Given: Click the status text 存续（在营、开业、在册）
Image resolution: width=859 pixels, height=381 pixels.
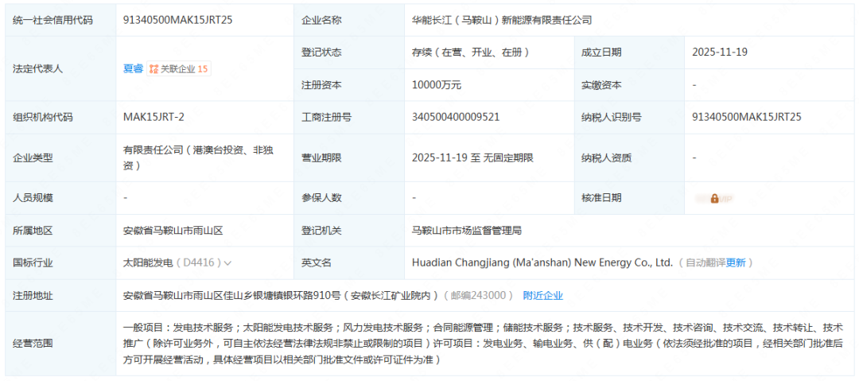Looking at the screenshot, I should point(471,52).
